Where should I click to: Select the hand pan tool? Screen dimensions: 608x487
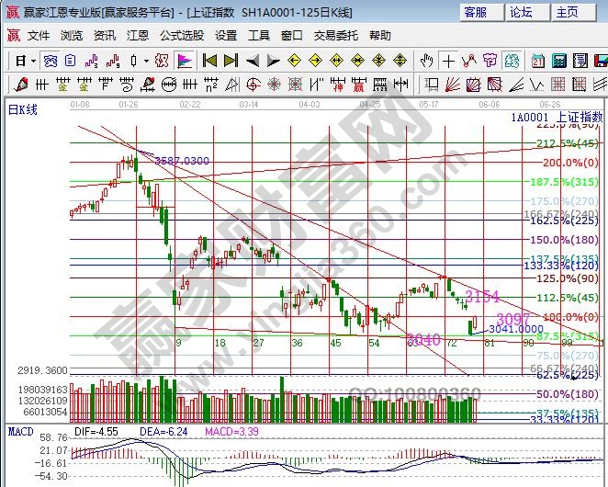[426, 61]
